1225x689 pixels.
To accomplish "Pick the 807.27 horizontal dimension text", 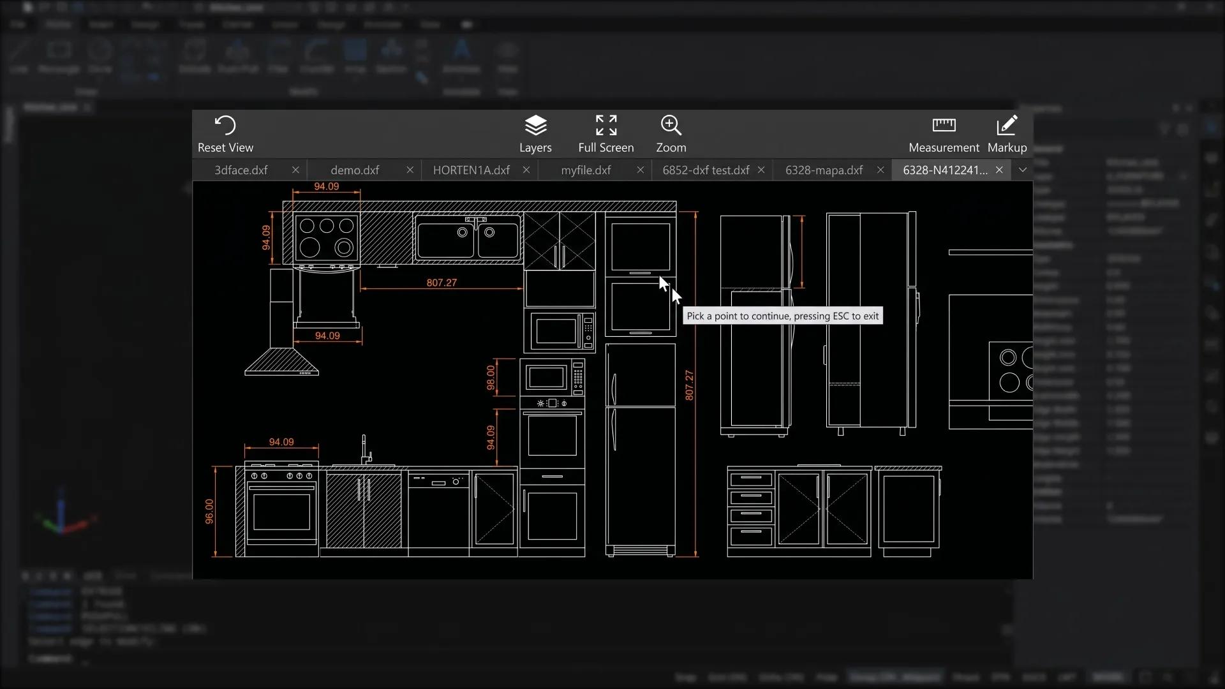I will (x=442, y=283).
